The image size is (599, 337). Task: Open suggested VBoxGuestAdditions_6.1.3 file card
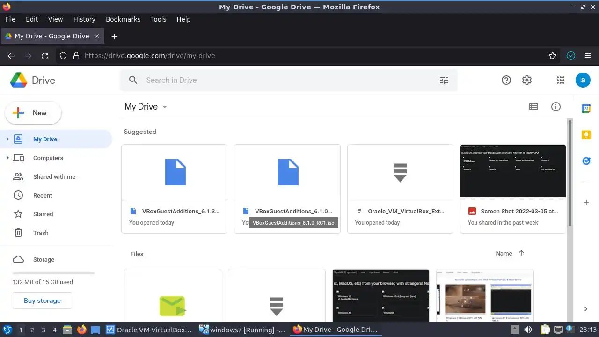click(x=174, y=189)
